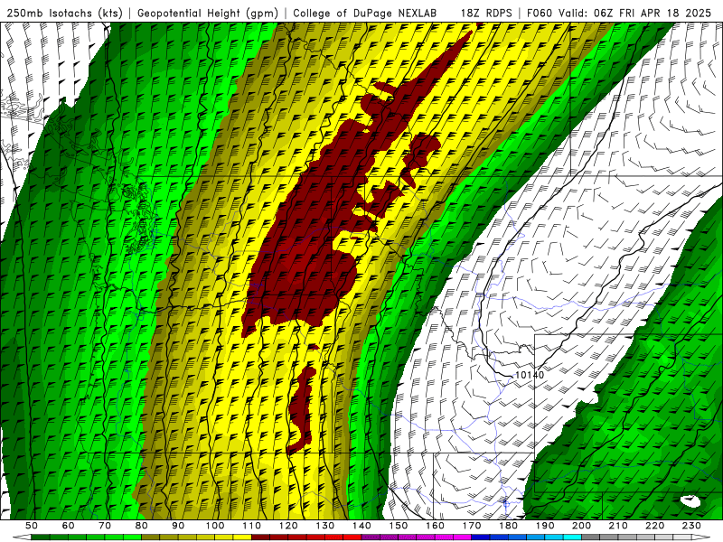Click the 70 label on the color scale
The image size is (723, 542).
click(105, 526)
